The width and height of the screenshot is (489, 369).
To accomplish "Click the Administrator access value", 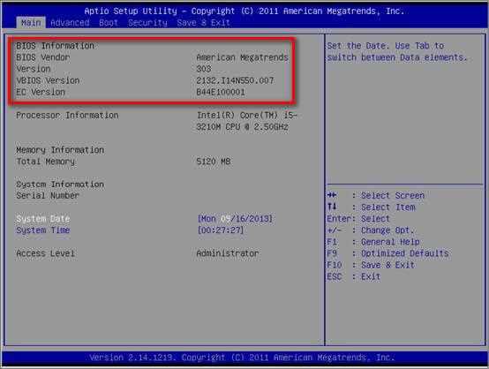I will point(228,253).
